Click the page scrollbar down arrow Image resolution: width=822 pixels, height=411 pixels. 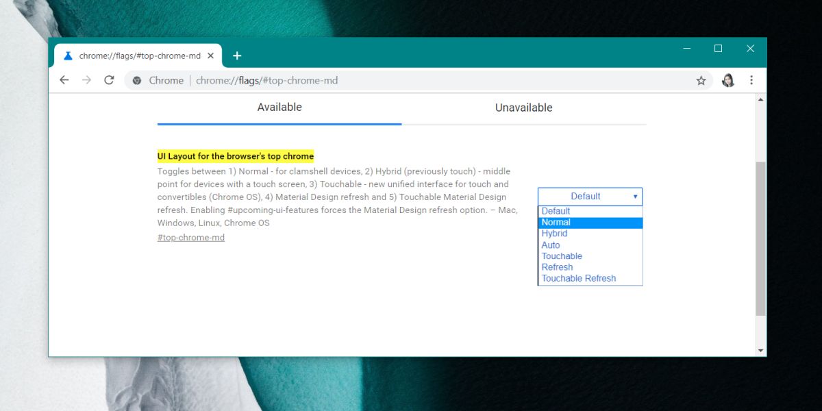pos(760,350)
